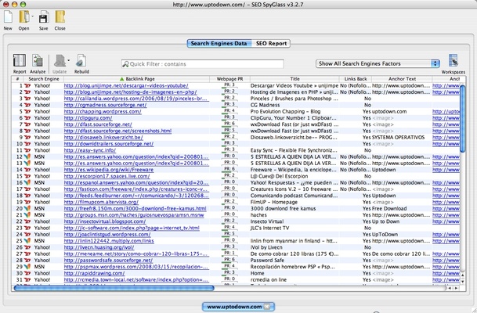Click the Yahoo! icon in row 1
The height and width of the screenshot is (313, 477).
(27, 86)
